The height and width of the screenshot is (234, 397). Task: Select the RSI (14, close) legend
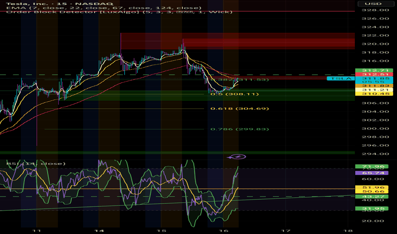(36, 164)
